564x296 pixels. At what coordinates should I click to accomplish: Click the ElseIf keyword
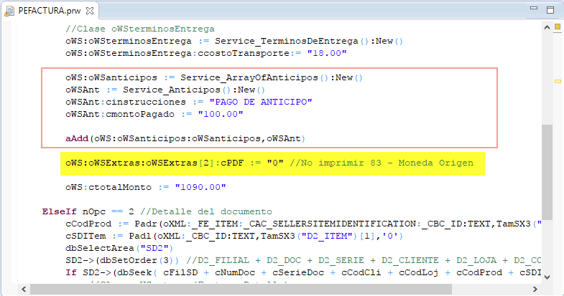pyautogui.click(x=60, y=211)
